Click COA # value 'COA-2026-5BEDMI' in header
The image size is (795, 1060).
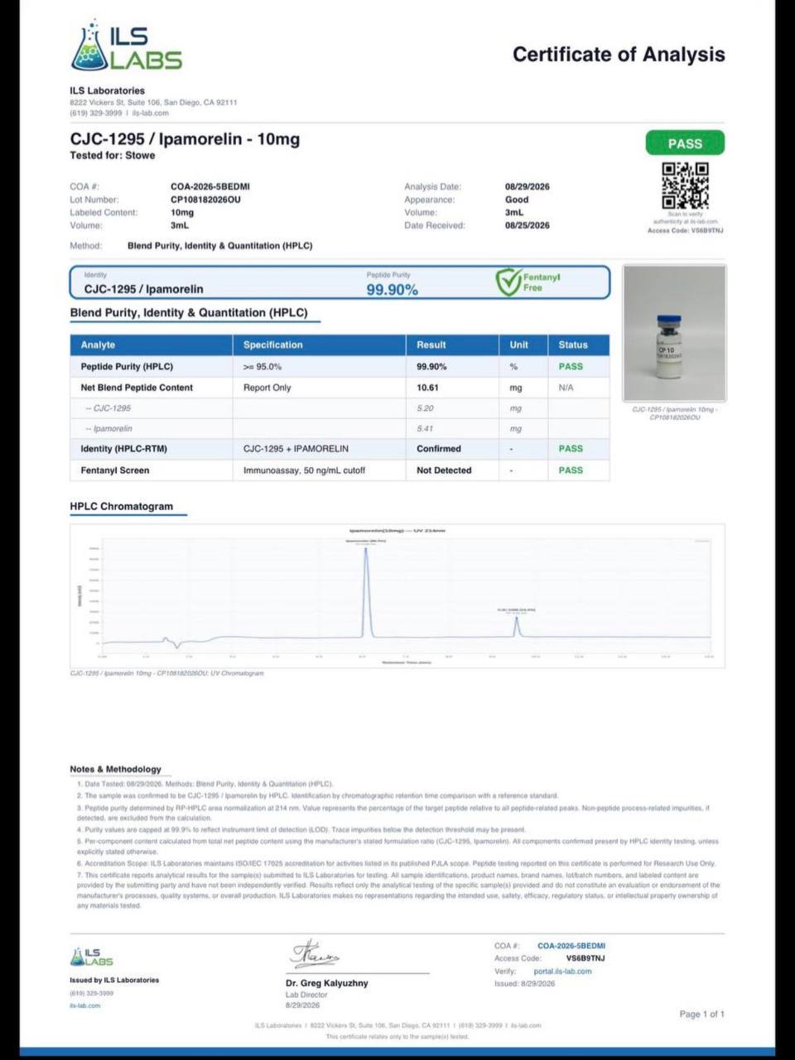click(x=210, y=186)
